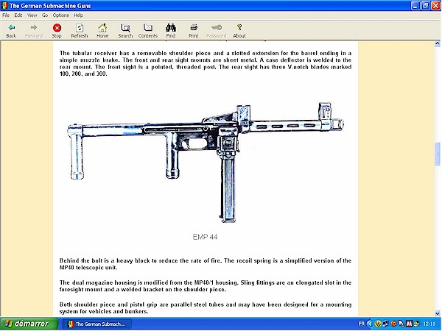Close The German Submachine Guns window
The height and width of the screenshot is (331, 442).
436,6
